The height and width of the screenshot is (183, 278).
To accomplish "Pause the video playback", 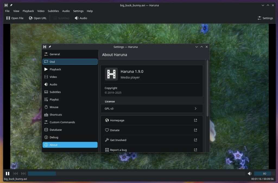I will tap(7, 173).
